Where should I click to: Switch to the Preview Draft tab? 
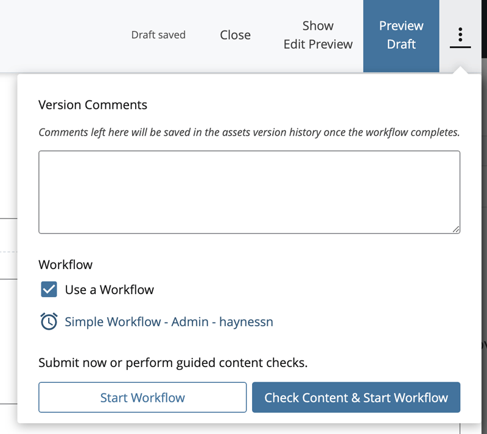401,35
